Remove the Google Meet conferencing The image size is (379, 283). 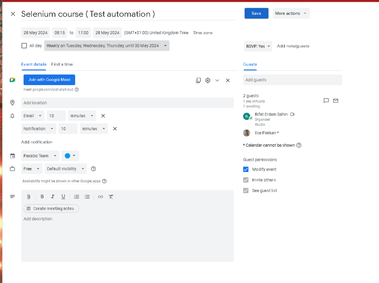tap(228, 81)
